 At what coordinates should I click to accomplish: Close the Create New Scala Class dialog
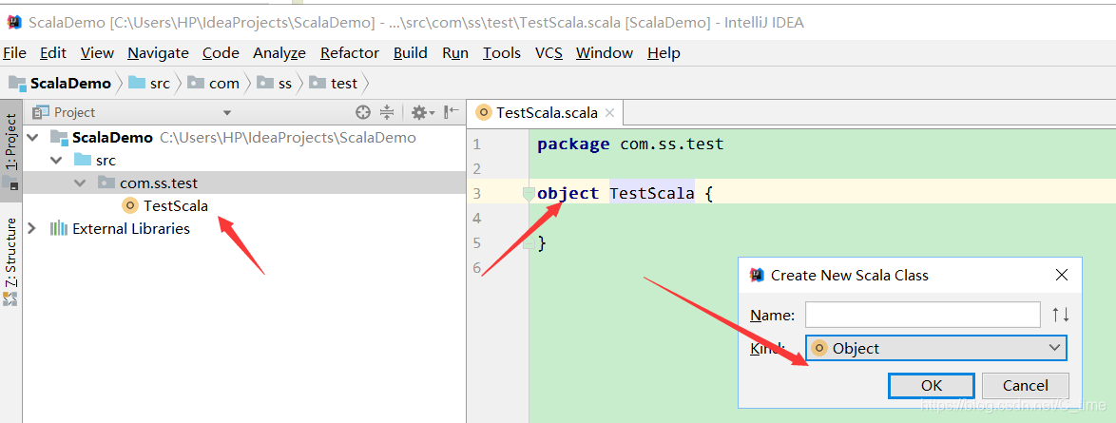1061,275
